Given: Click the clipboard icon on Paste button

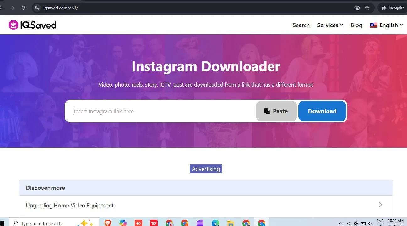Looking at the screenshot, I should (267, 111).
